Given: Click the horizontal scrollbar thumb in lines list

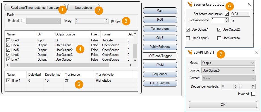Looking at the screenshot, I should pos(59,65).
